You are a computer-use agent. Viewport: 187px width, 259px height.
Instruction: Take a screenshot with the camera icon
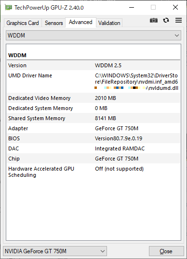pos(154,20)
